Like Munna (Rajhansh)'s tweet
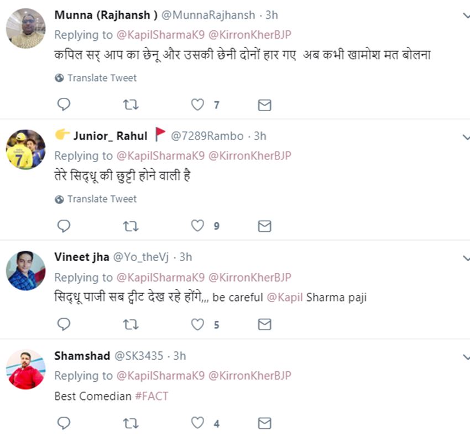 (x=197, y=105)
